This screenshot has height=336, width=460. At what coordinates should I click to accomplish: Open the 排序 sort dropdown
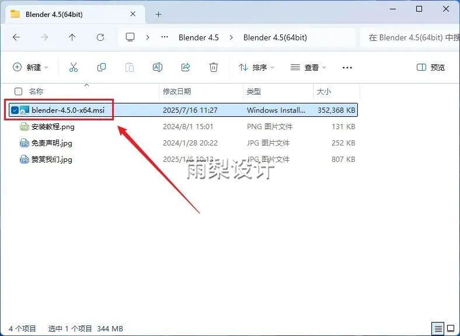[x=256, y=68]
